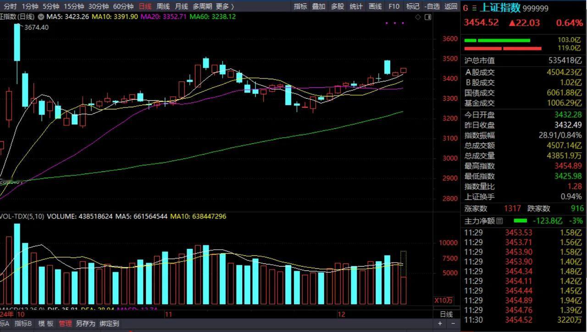Switch to 分时 intraday view
Image resolution: width=587 pixels, height=332 pixels.
(x=10, y=6)
